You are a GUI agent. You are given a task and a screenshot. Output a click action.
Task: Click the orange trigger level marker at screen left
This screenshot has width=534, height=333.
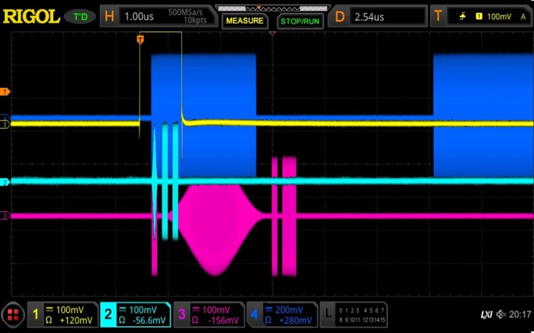tap(4, 91)
